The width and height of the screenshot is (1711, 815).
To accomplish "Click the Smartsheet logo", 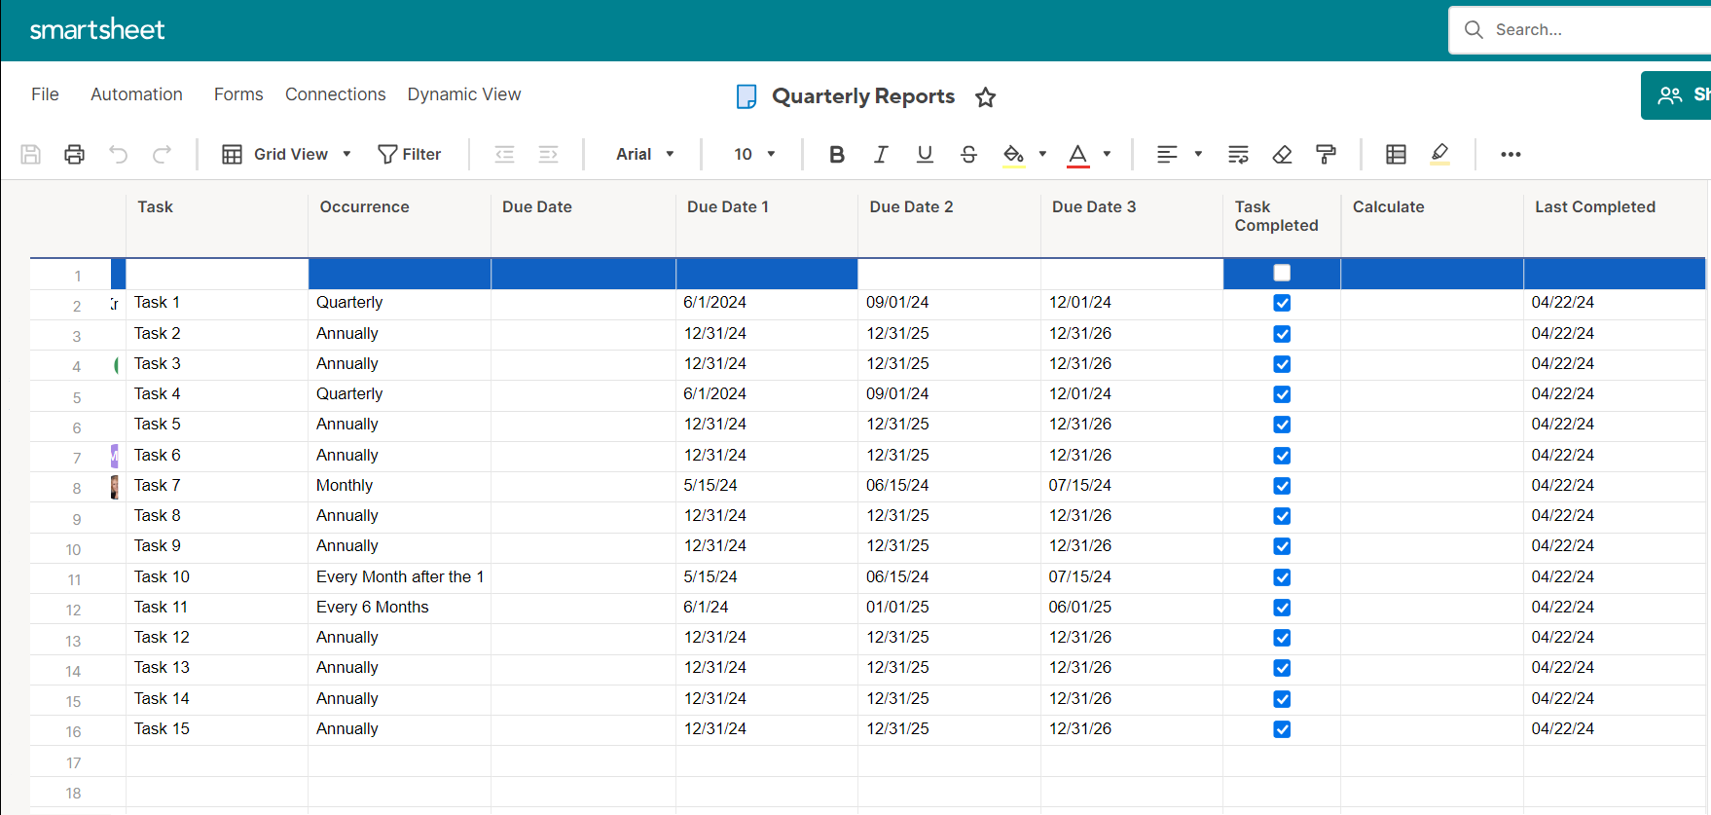I will [97, 29].
